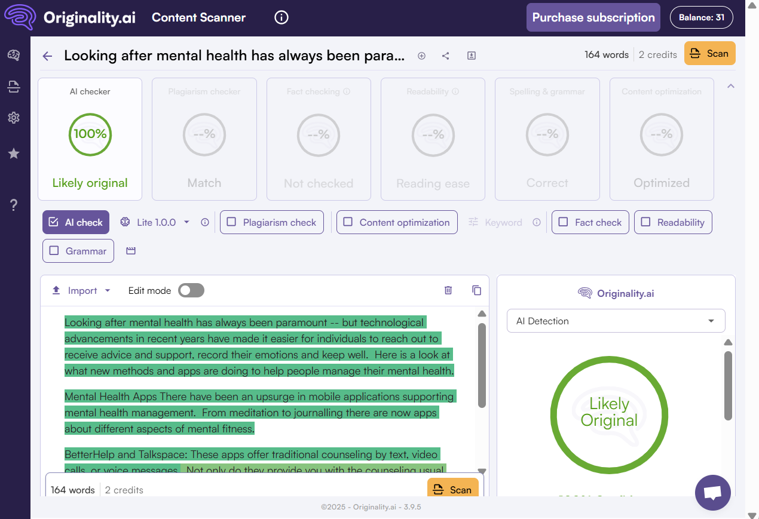
Task: Open the AI Detection dropdown
Action: [x=616, y=321]
